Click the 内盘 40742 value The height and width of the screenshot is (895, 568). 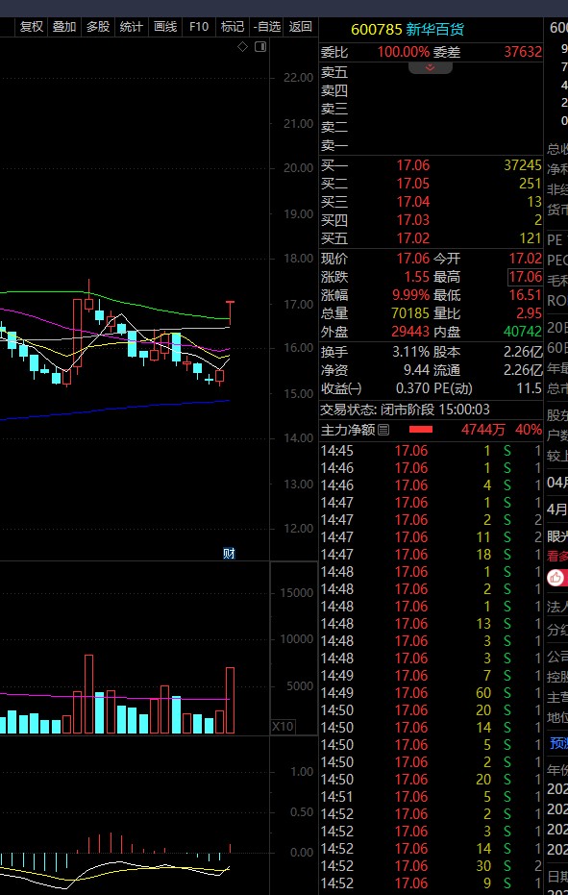point(523,332)
